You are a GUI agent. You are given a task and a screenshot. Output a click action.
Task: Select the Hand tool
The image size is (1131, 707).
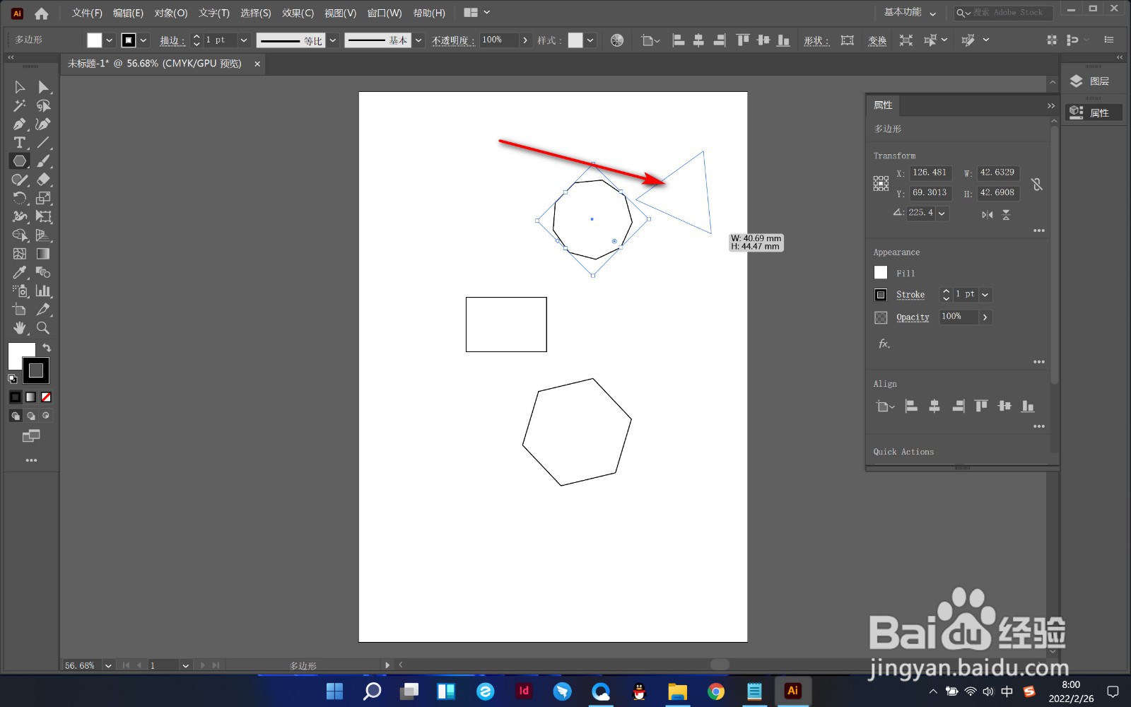click(20, 328)
